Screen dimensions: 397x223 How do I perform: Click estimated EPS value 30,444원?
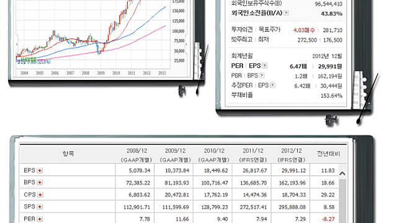point(331,86)
